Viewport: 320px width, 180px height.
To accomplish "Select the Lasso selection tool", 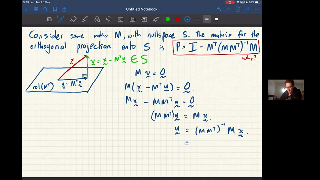I will (109, 19).
